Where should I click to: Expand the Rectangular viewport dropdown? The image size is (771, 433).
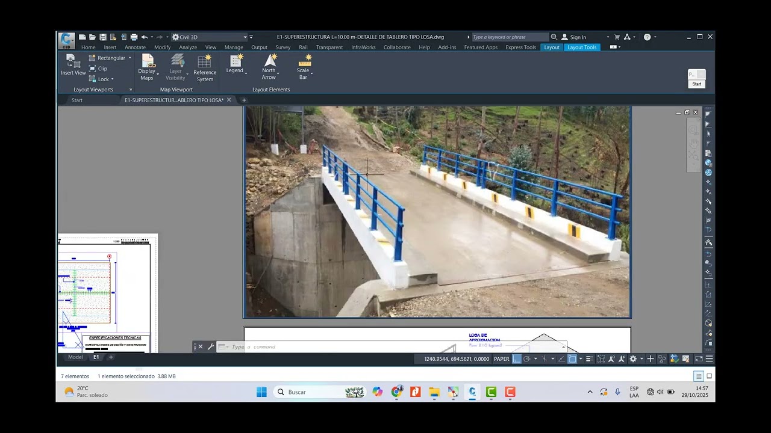point(130,58)
